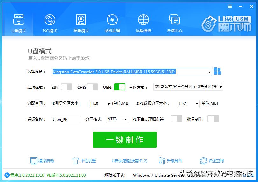Click the 归还空间 refresh icon
Screen dimensions: 258x182
click(204, 161)
